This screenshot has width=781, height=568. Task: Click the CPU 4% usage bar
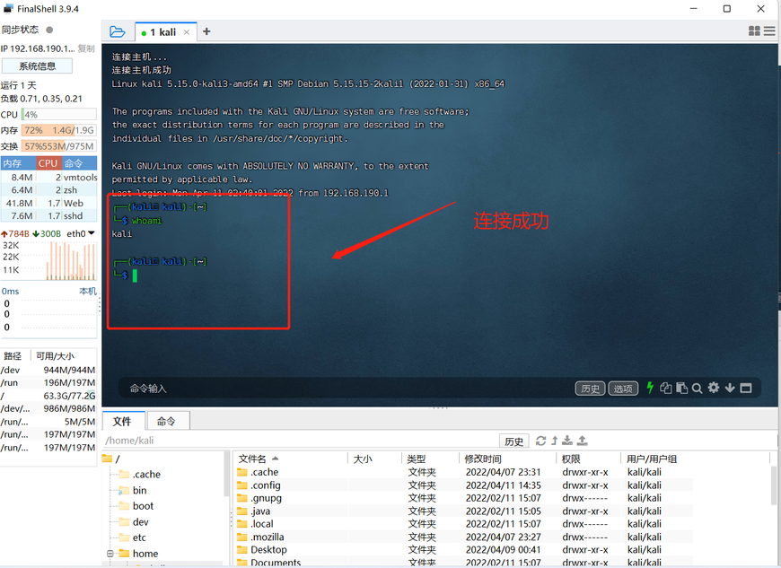(x=58, y=115)
